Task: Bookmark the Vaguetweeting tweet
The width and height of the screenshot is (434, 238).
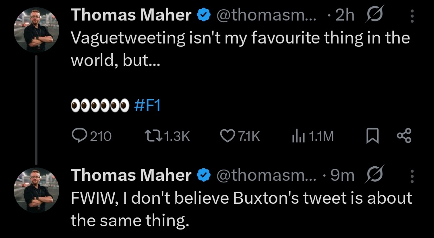Action: (x=372, y=136)
